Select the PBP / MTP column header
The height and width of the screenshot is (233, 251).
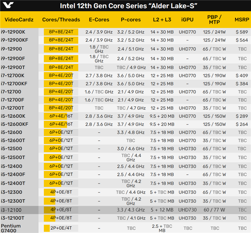point(214,20)
